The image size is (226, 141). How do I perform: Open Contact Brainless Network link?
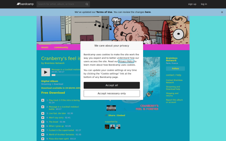pyautogui.click(x=174, y=81)
